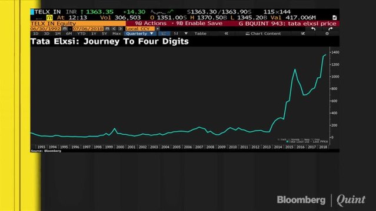Select the line chart type icon
Image resolution: width=376 pixels, height=211 pixels.
[164, 33]
